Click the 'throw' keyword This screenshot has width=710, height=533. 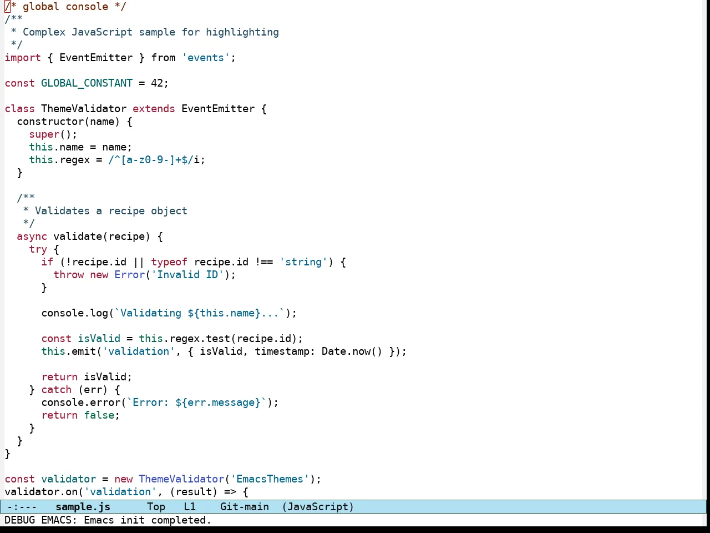coord(68,275)
